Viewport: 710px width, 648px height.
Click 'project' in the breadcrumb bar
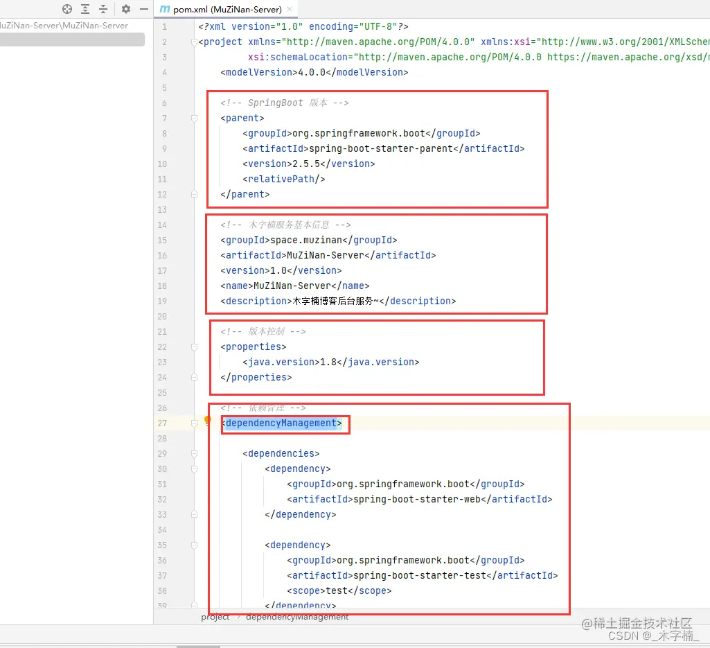tap(215, 617)
